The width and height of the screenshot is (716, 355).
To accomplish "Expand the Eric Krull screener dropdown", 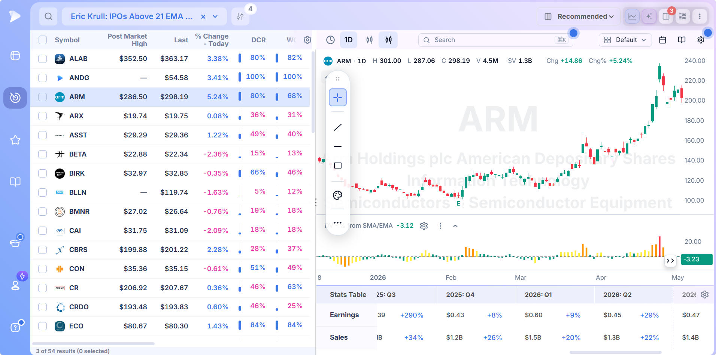I will [215, 16].
